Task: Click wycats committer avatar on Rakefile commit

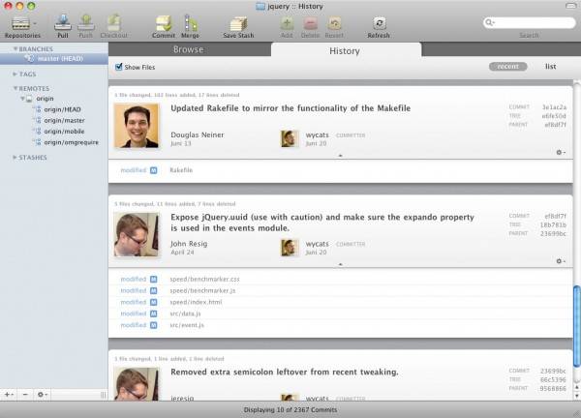Action: click(x=290, y=138)
